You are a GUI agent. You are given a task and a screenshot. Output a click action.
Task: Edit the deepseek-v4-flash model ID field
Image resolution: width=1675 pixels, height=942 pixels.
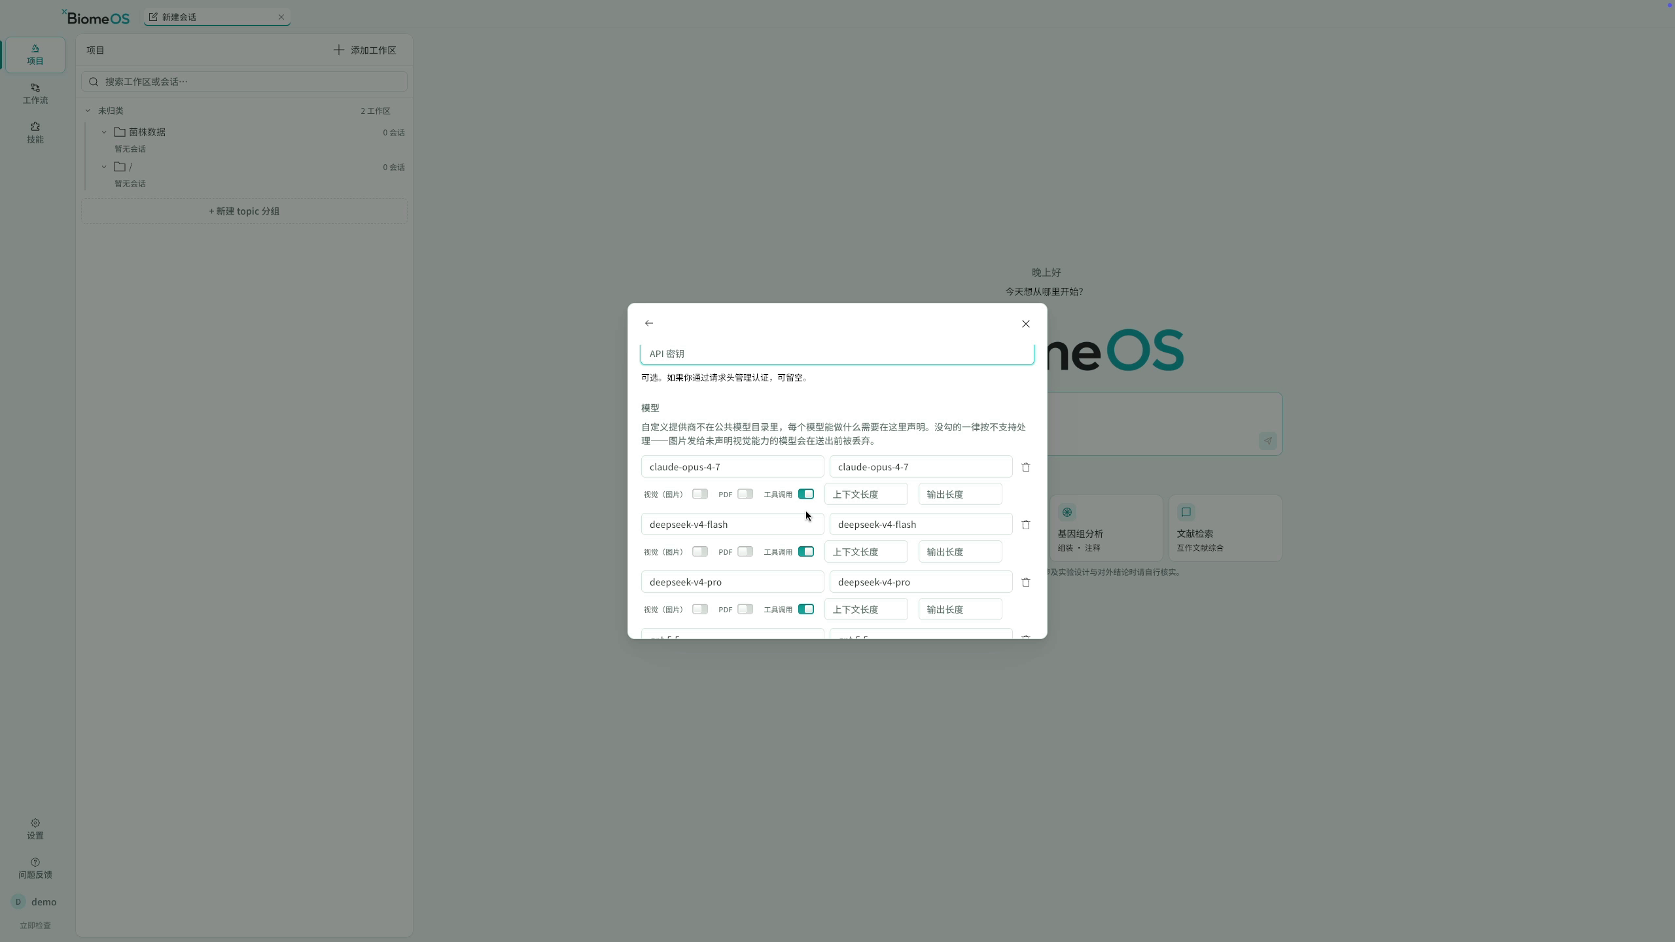click(732, 524)
